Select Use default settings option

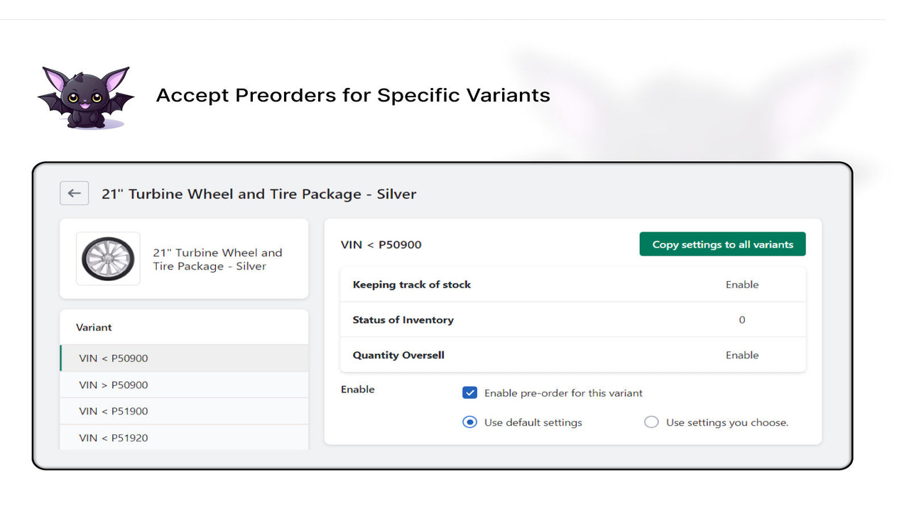click(469, 422)
